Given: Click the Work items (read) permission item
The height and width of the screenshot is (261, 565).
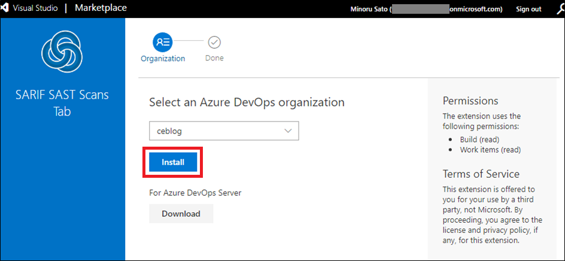Looking at the screenshot, I should 490,150.
